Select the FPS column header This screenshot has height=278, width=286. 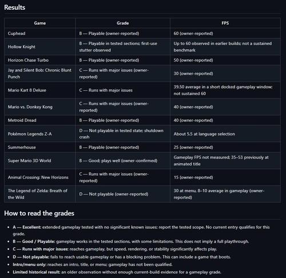pyautogui.click(x=225, y=23)
